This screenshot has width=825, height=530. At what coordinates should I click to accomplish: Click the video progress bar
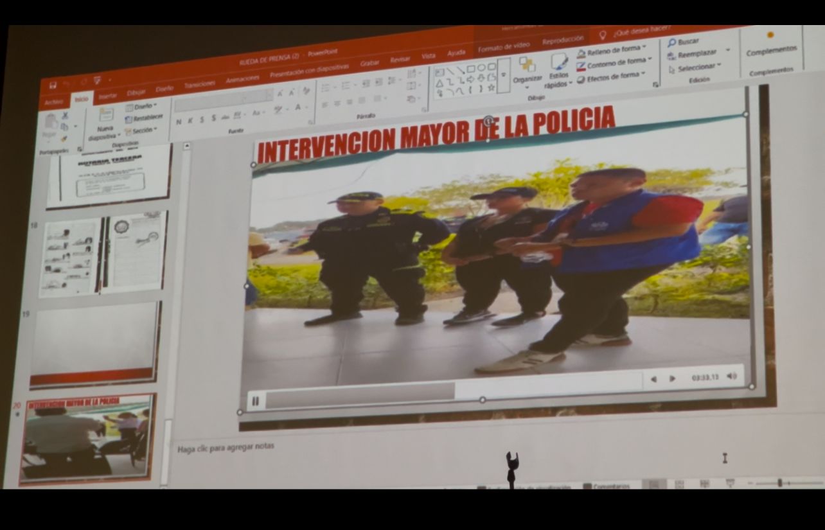click(360, 395)
